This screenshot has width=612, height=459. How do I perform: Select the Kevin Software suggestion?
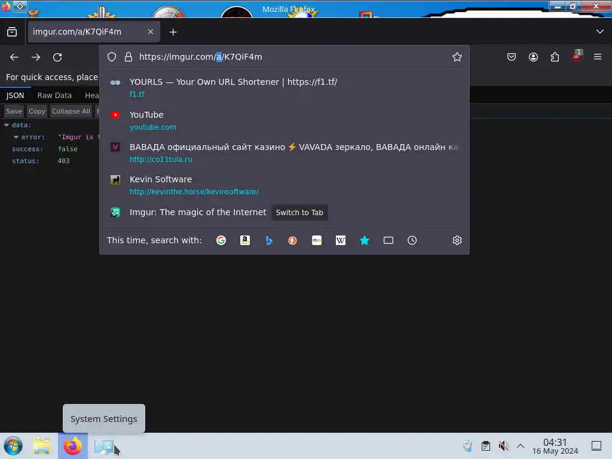(x=284, y=185)
